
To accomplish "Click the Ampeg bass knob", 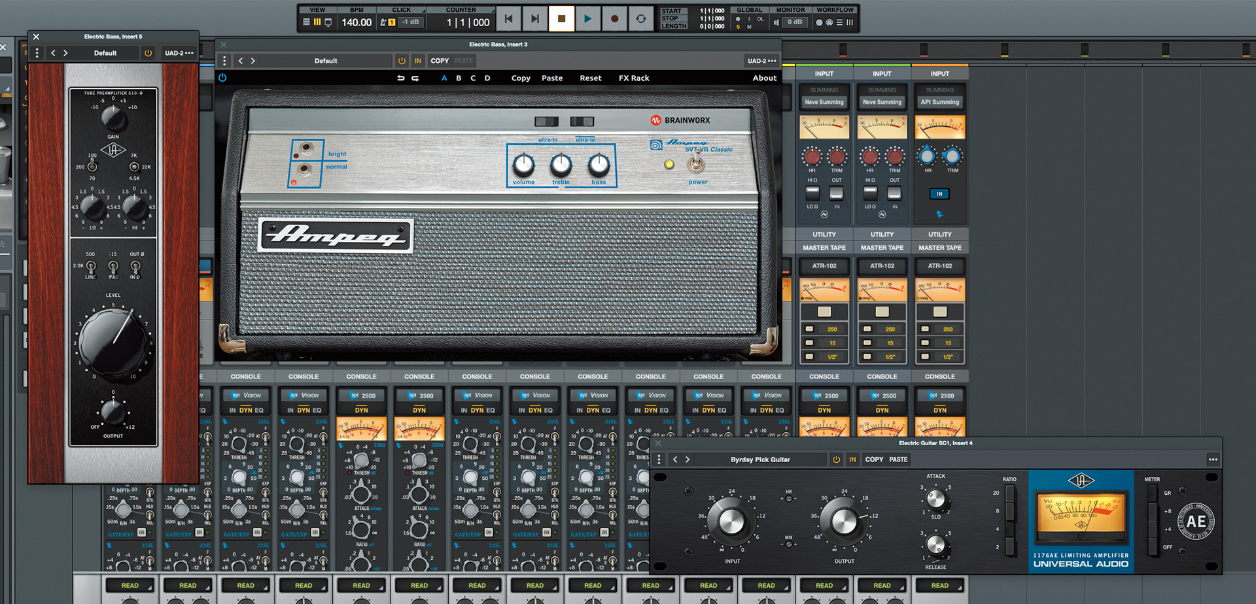I will coord(599,165).
